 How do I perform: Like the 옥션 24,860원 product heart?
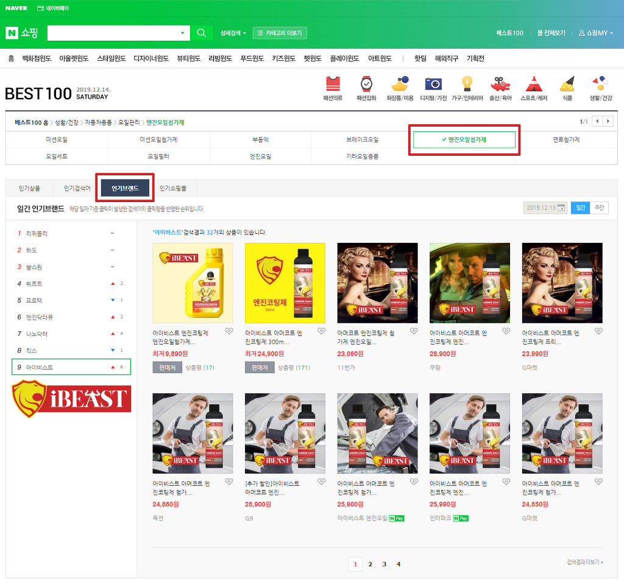(x=229, y=482)
